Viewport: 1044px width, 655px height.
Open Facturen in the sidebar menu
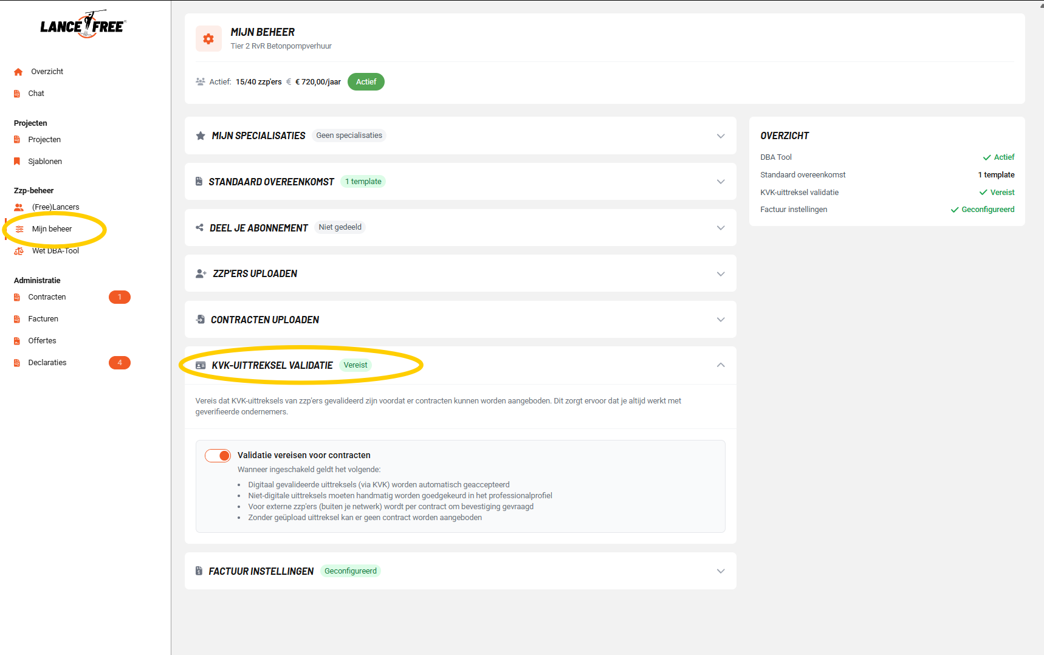point(43,319)
